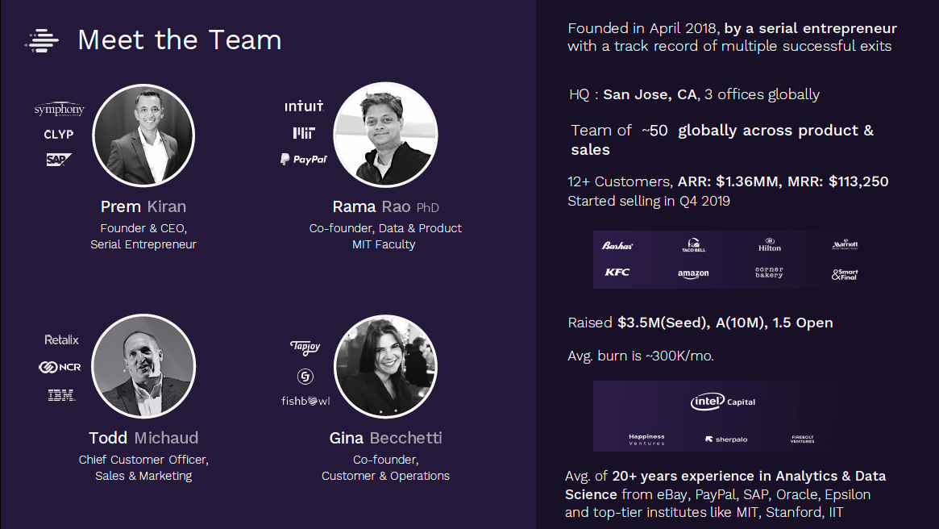Click the company logo beside Meet the Team
Image resolution: width=939 pixels, height=529 pixels.
point(42,41)
